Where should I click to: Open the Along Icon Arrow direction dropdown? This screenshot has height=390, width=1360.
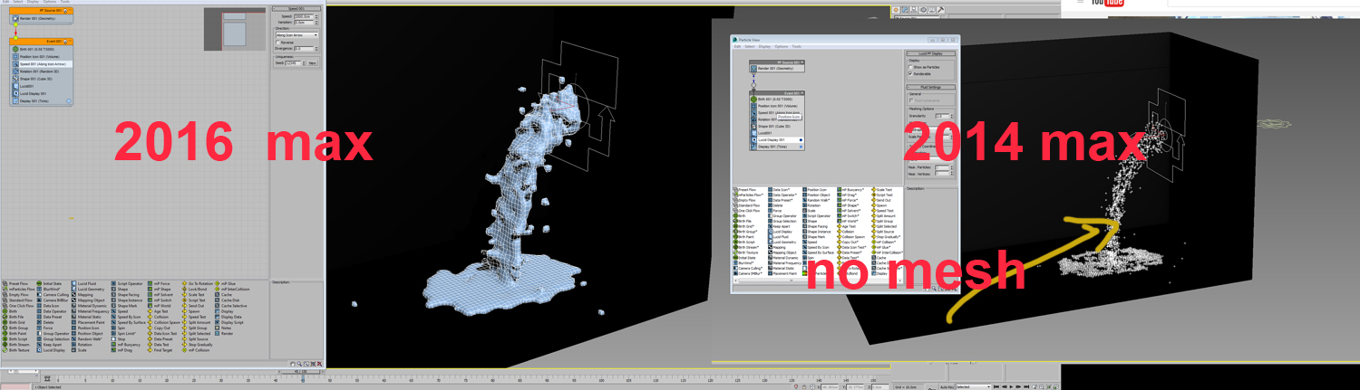tap(296, 34)
